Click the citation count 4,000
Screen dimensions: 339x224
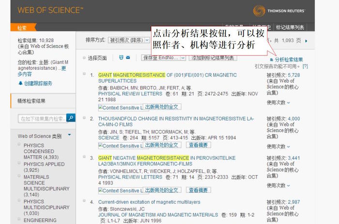(x=294, y=119)
